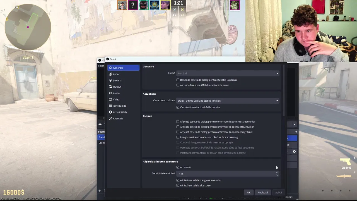Click the greyed Păstrează activ bufferul checkbox
Screen dimensions: 357x201
[x=178, y=153]
